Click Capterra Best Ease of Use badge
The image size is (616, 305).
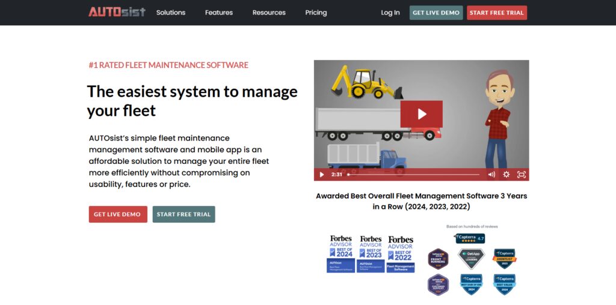[x=471, y=285]
